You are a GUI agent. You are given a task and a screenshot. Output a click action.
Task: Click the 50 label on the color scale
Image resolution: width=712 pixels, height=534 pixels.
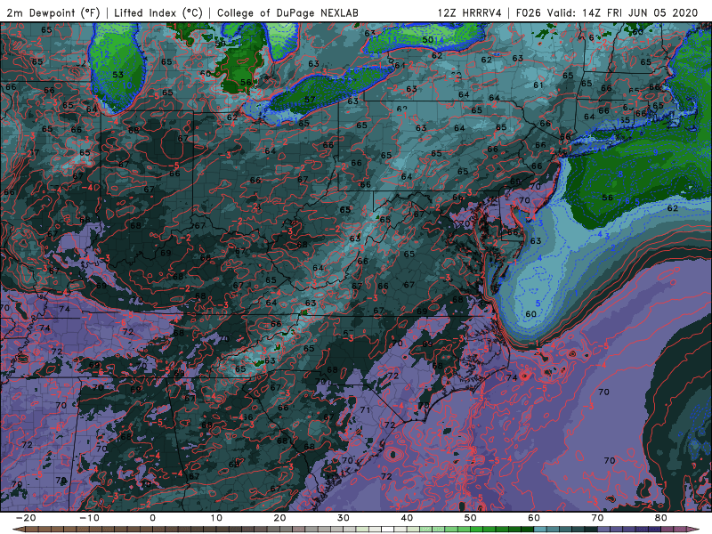pyautogui.click(x=471, y=518)
